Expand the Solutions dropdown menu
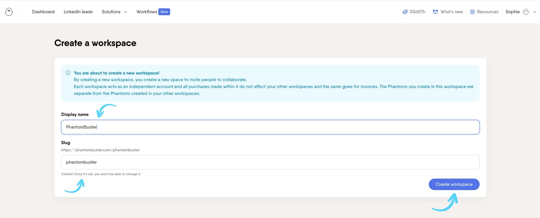Screen dimensions: 540x218 (x=114, y=12)
